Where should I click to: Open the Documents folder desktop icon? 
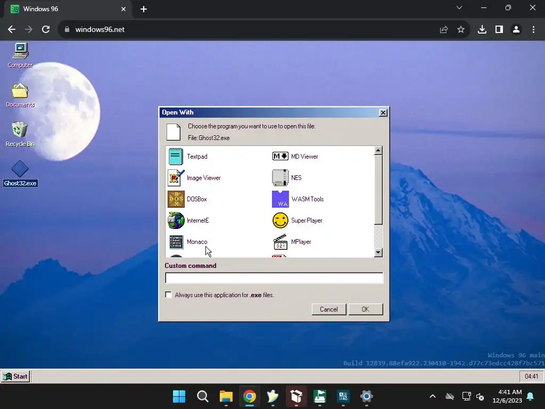20,95
